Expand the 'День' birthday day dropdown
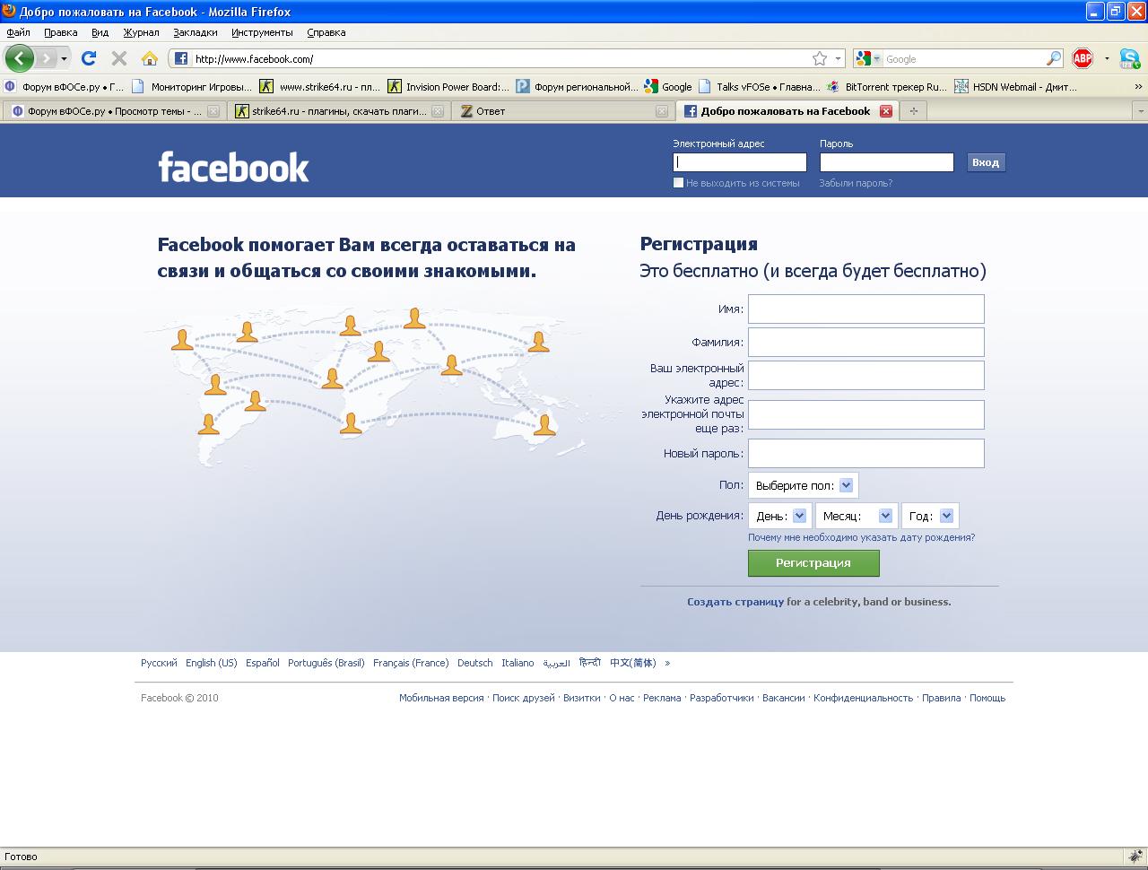Screen dimensions: 1148x870 coord(779,516)
